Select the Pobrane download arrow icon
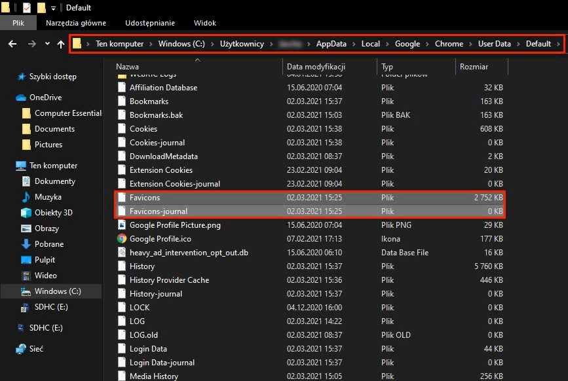The image size is (568, 381). click(x=26, y=244)
